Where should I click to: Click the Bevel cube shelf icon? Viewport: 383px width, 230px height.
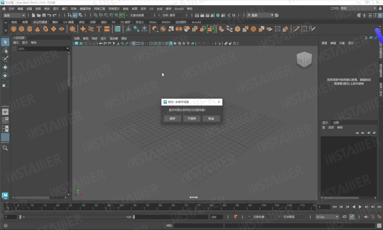[237, 29]
